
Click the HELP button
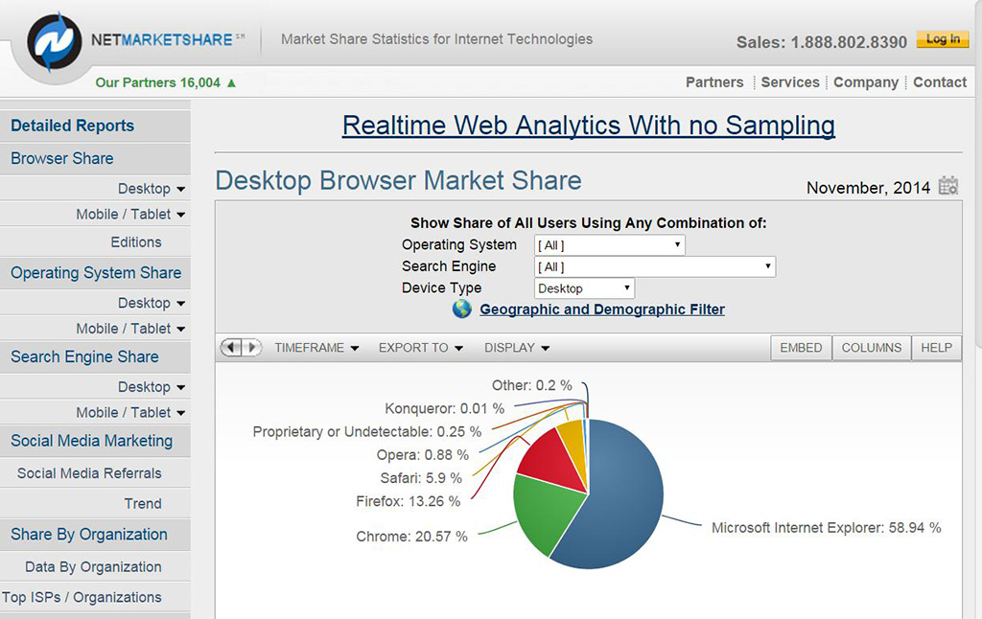pyautogui.click(x=936, y=348)
